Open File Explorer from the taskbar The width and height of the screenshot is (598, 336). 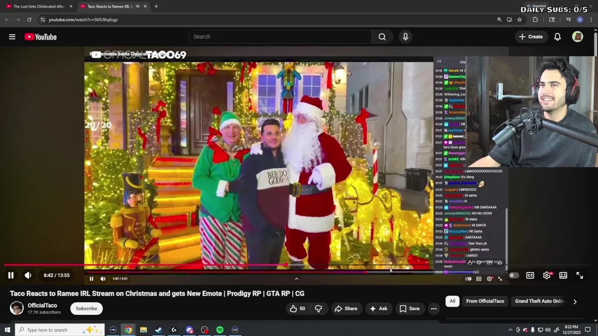[143, 330]
